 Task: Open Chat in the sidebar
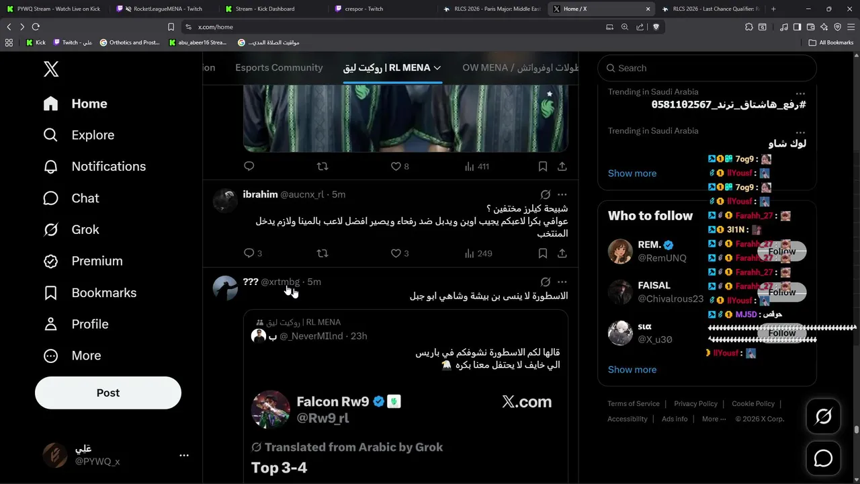(x=71, y=198)
